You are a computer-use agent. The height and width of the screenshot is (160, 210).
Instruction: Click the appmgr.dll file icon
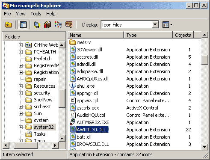73,93
